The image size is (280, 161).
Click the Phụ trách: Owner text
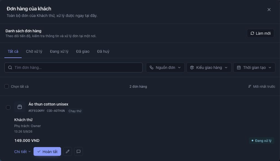click(27, 126)
